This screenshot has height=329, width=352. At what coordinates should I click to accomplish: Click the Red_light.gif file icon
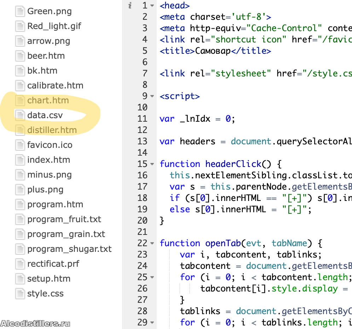point(20,26)
